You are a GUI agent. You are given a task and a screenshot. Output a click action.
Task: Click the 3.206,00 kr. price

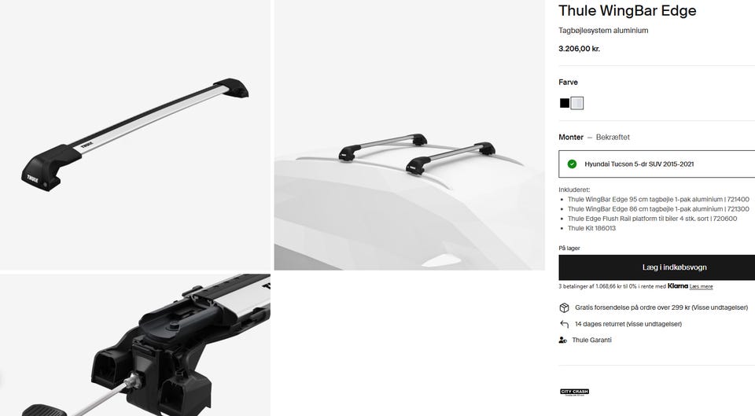[x=580, y=49]
